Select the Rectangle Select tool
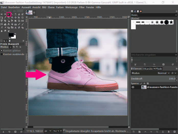 [x=2, y=14]
